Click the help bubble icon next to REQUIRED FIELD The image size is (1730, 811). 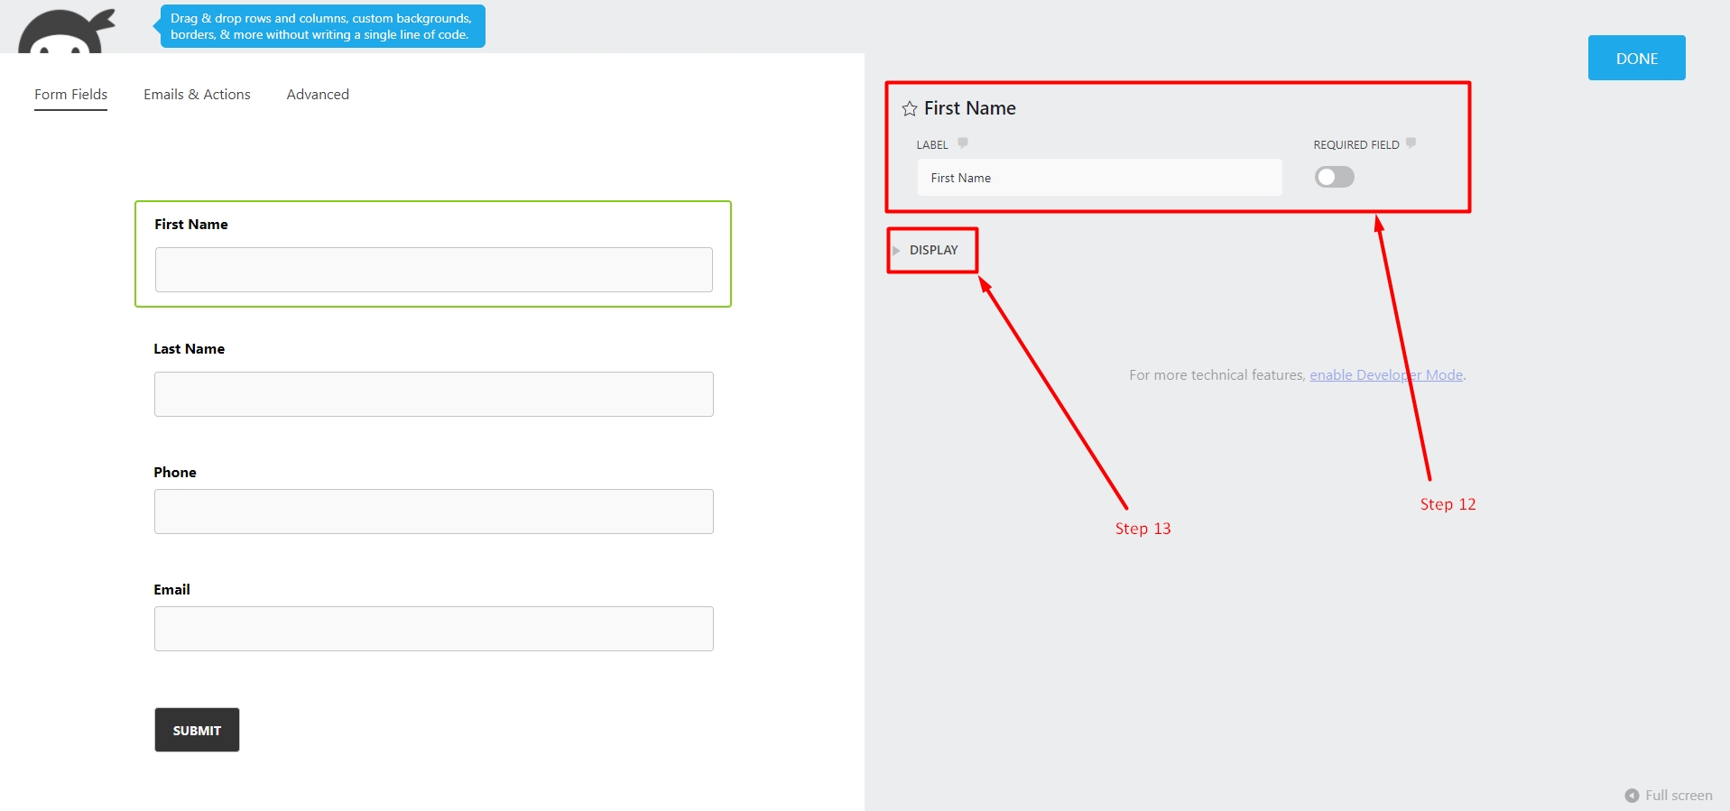click(x=1411, y=143)
